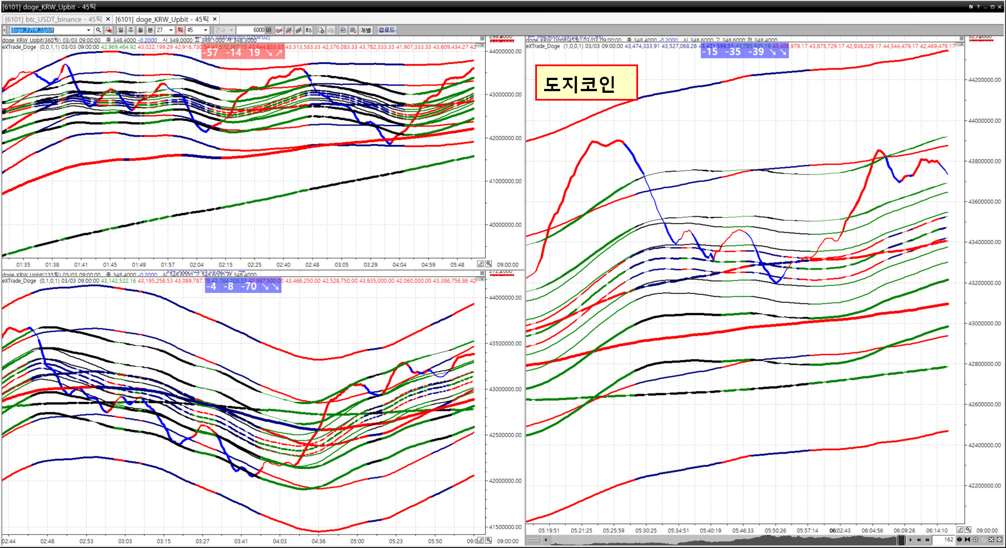Screen dimensions: 1006x548
Task: Switch to the btc_USDT_binance tab
Action: pyautogui.click(x=53, y=19)
